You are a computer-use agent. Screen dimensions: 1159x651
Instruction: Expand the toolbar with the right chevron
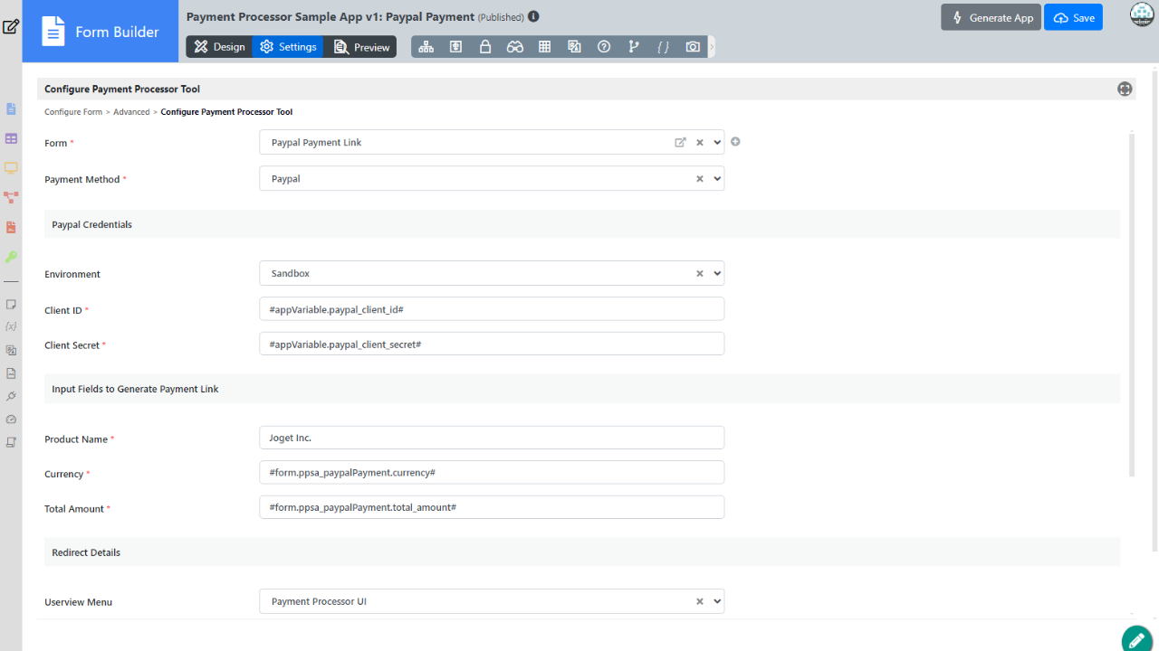[x=712, y=47]
